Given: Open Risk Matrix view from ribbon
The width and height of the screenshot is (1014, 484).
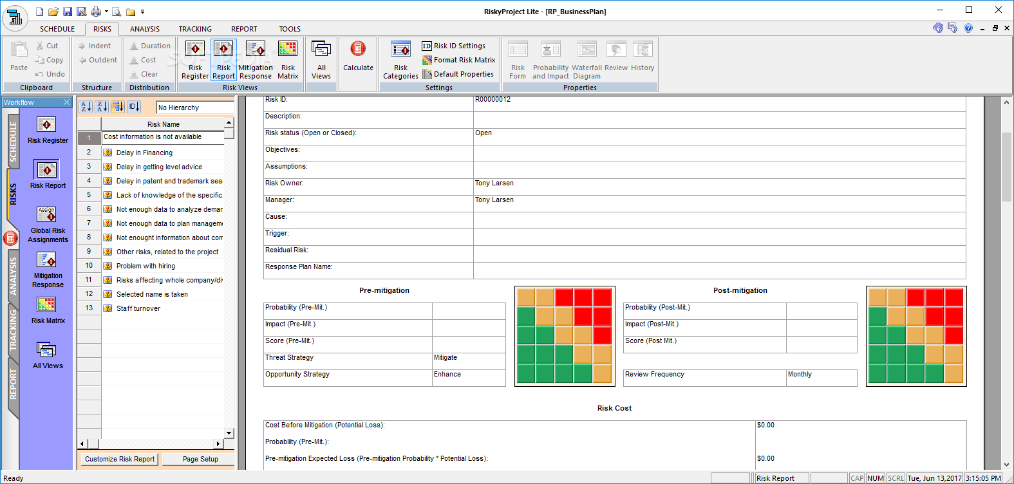Looking at the screenshot, I should click(x=288, y=60).
